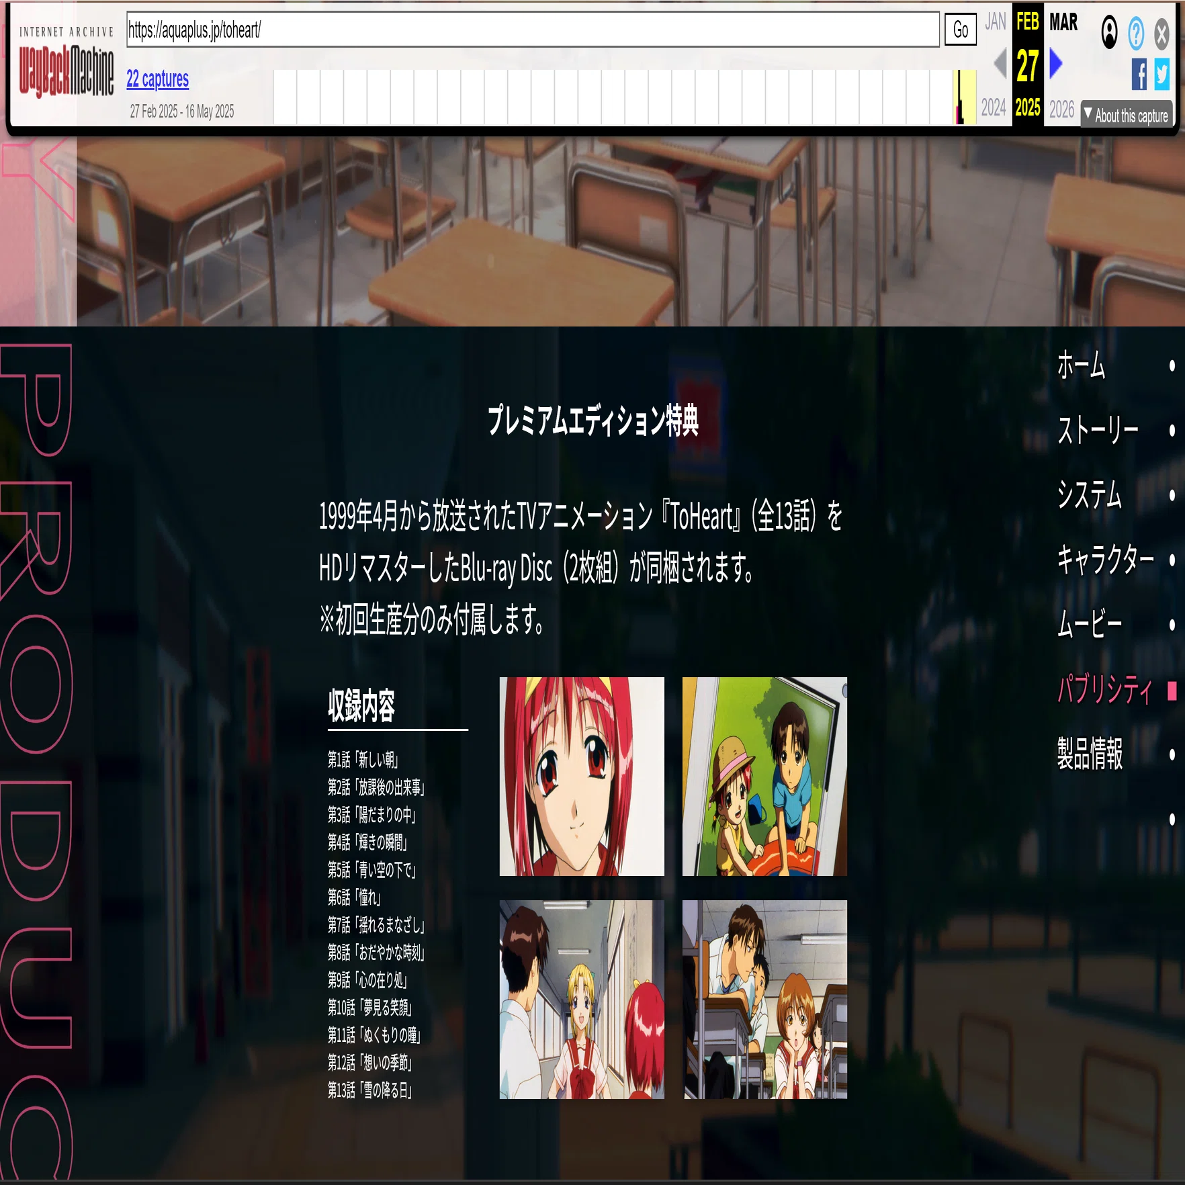Go to previous capture arrow
The height and width of the screenshot is (1185, 1185).
(1000, 64)
